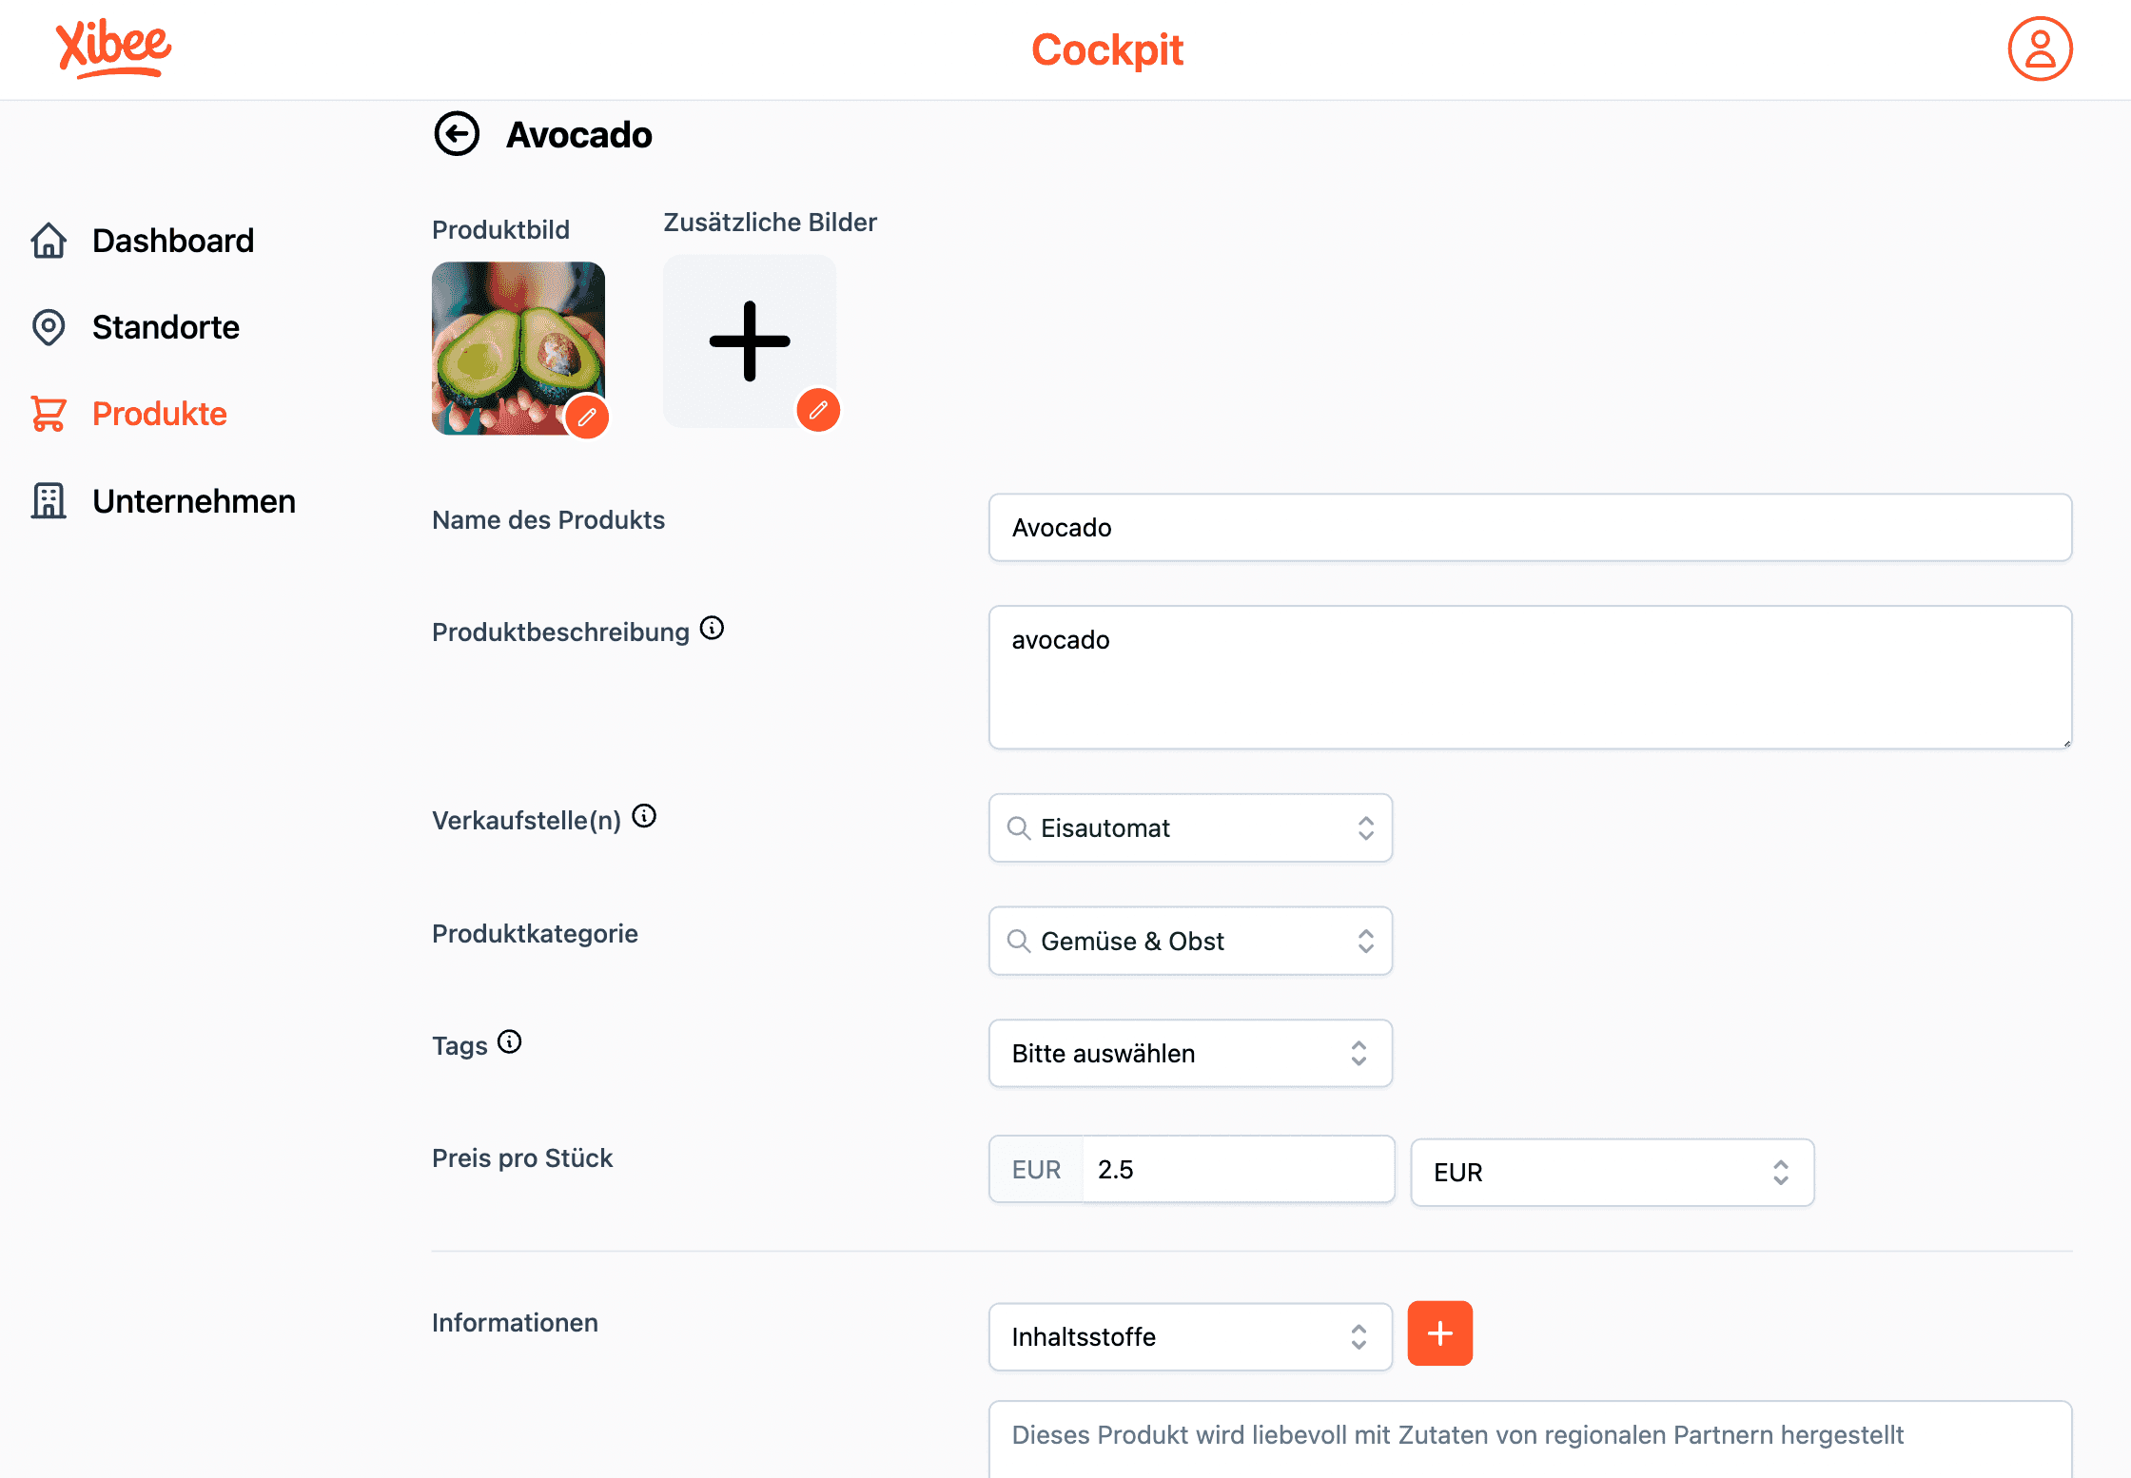Screen dimensions: 2131x1478
Task: Click the Xibee logo
Action: 114,49
